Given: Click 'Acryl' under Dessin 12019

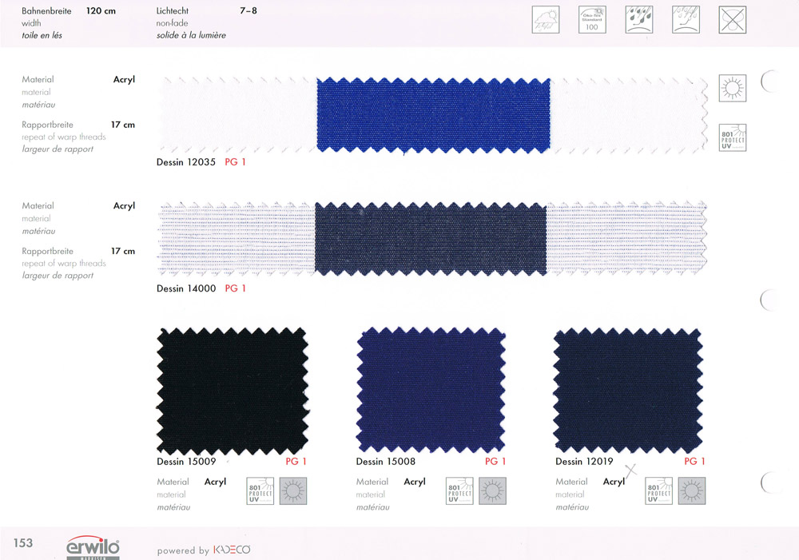Looking at the screenshot, I should (x=614, y=482).
